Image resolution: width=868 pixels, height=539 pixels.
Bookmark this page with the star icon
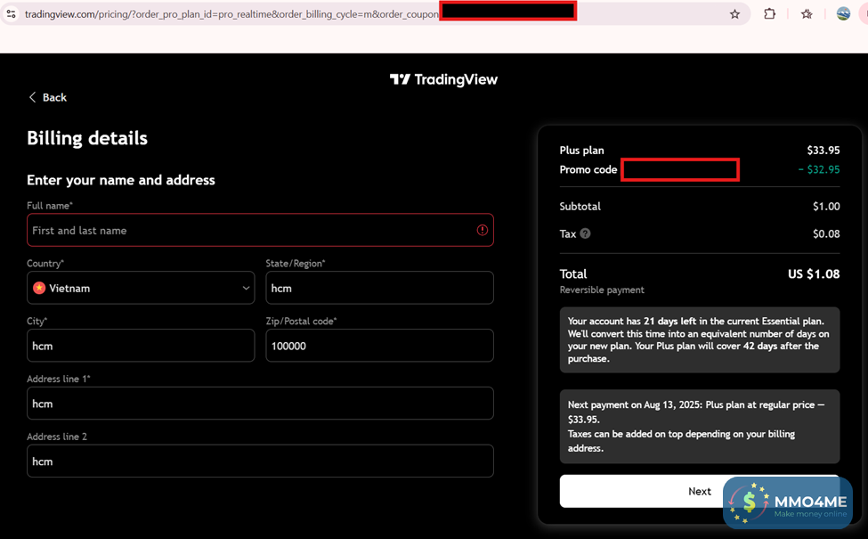[734, 14]
